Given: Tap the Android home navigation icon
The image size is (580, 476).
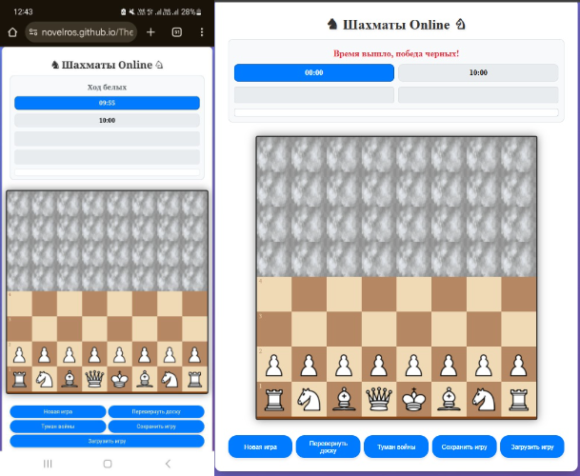Looking at the screenshot, I should tap(108, 464).
